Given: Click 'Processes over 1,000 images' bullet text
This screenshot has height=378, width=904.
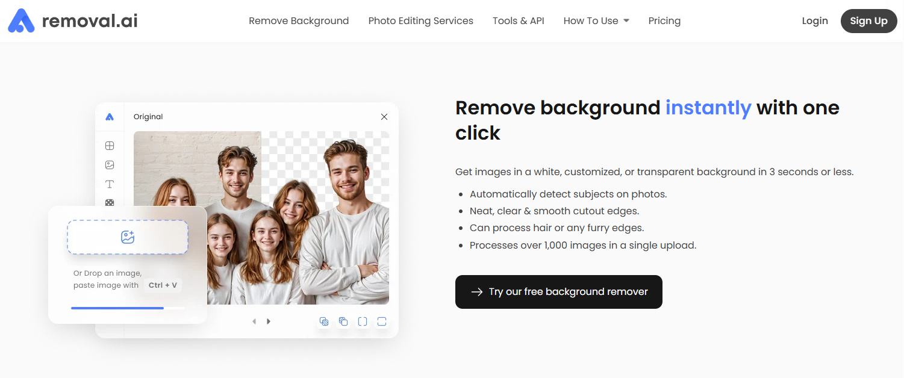Looking at the screenshot, I should click(583, 245).
